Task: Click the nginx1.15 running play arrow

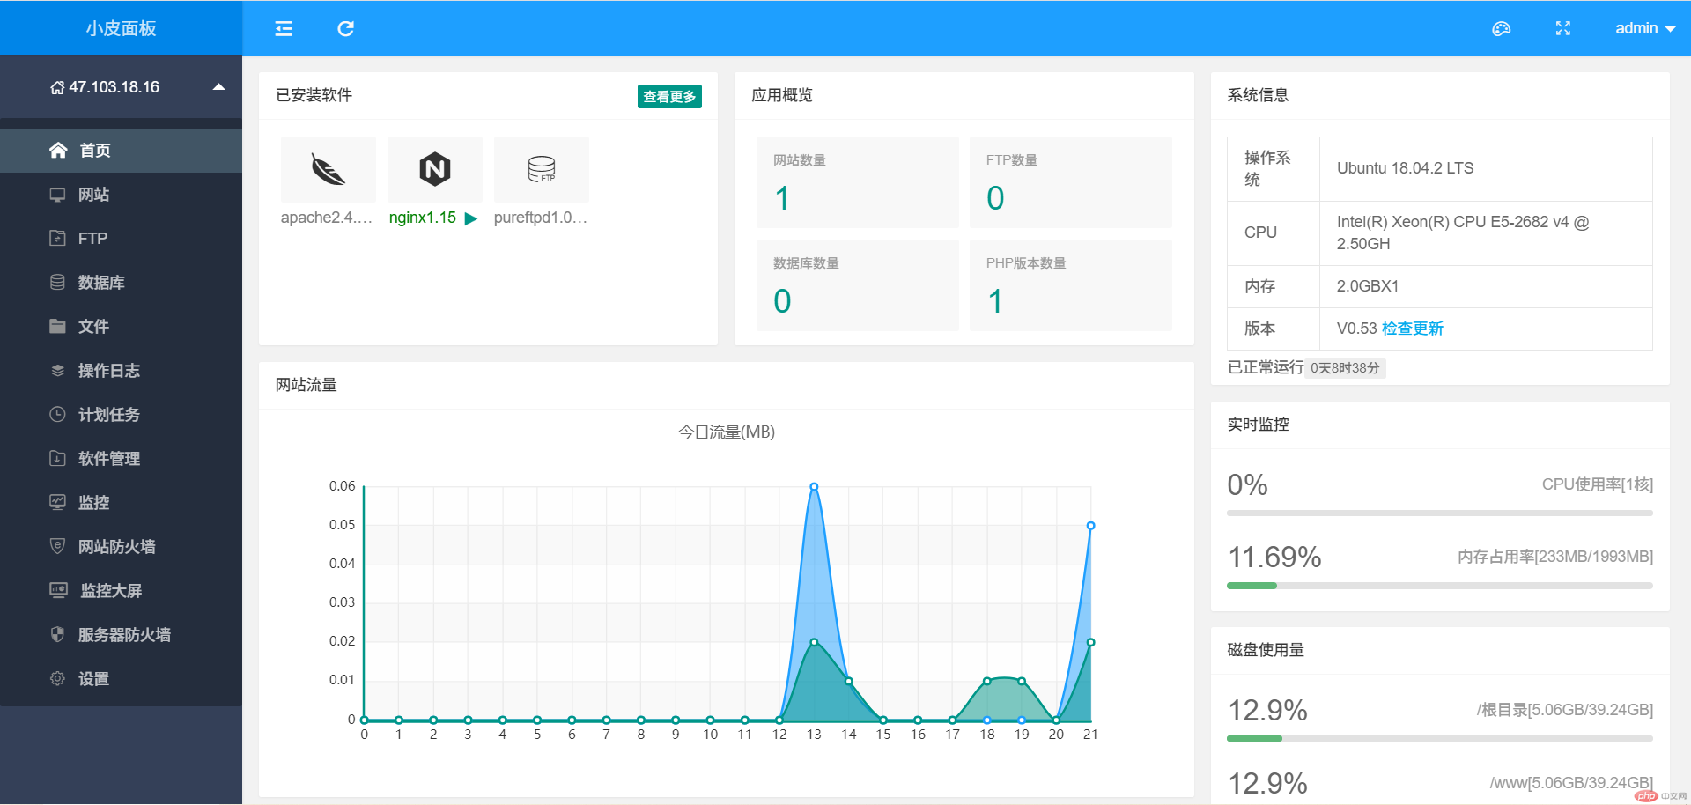Action: [471, 218]
